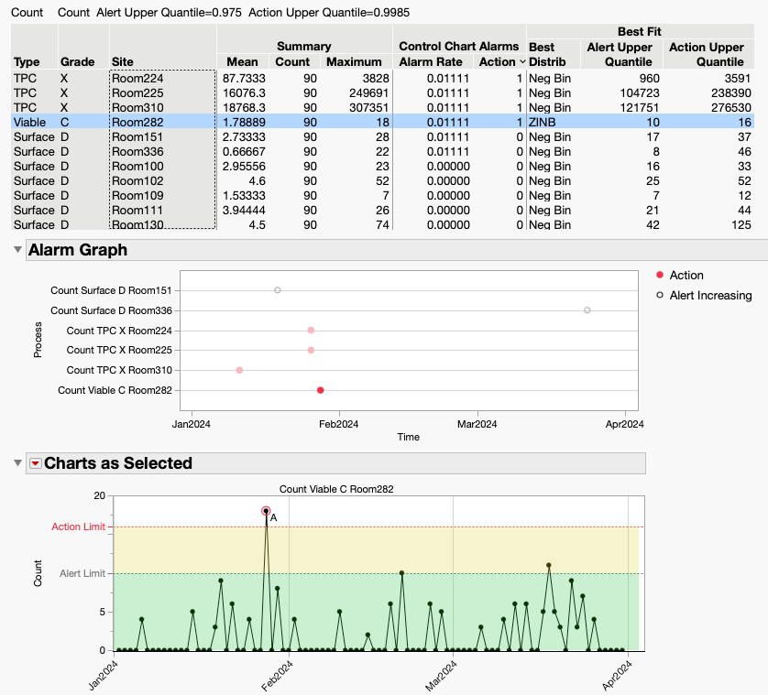The width and height of the screenshot is (768, 695).
Task: Click the Count Surface D Room336 process label
Action: pos(111,310)
